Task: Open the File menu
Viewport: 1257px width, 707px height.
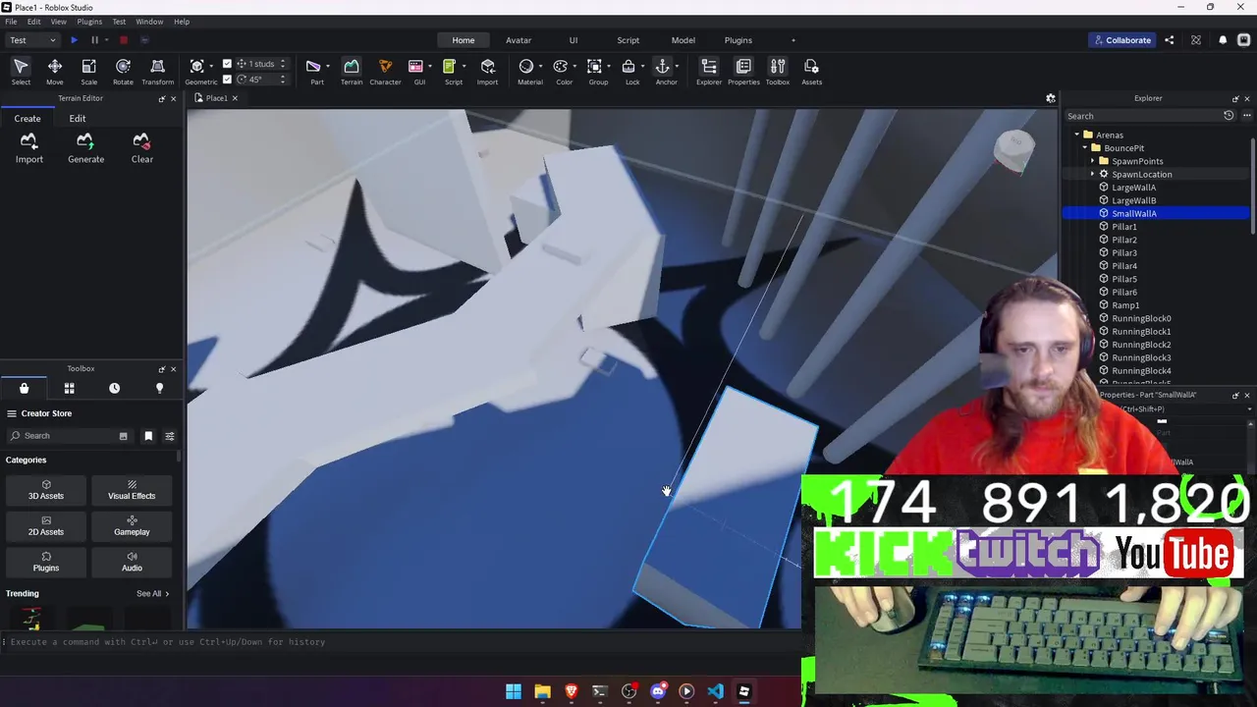Action: pyautogui.click(x=11, y=22)
